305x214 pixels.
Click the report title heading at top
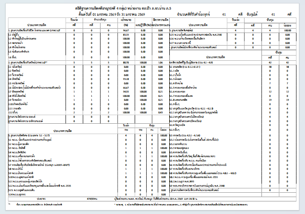pyautogui.click(x=123, y=9)
